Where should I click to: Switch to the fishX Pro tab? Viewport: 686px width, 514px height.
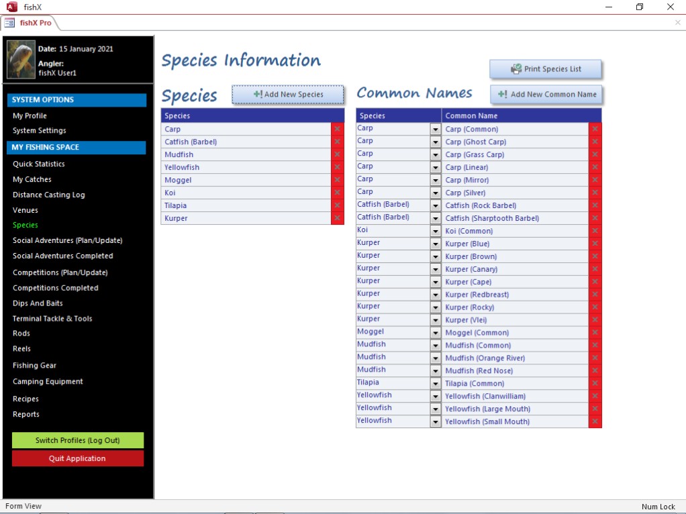35,23
